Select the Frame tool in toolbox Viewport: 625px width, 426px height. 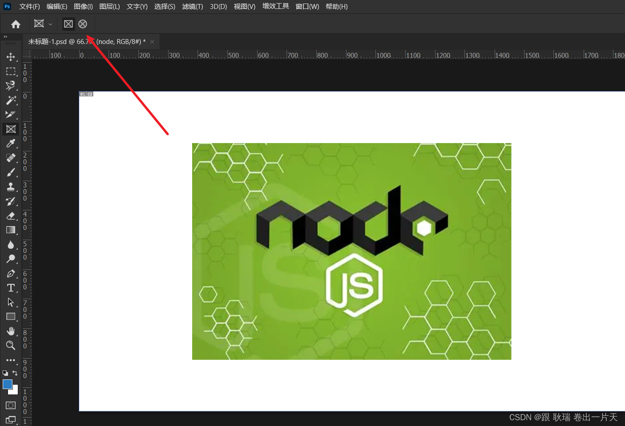tap(11, 129)
